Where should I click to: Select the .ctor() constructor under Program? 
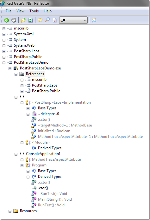(43, 188)
